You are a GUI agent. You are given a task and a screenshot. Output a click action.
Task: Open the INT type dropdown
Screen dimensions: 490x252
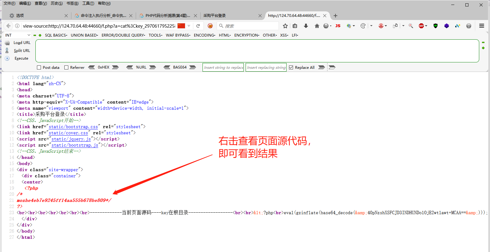click(18, 35)
